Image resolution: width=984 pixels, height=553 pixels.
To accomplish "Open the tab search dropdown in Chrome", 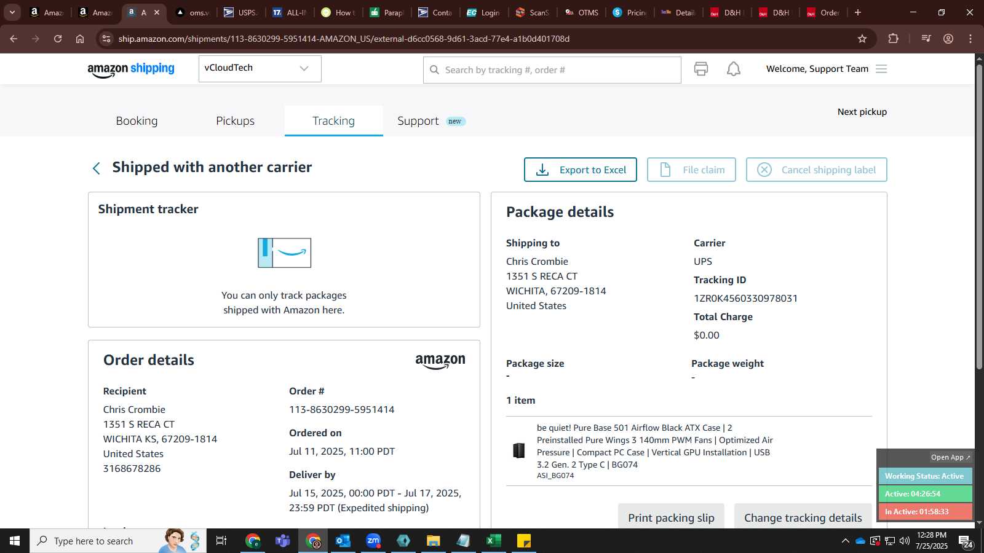I will pyautogui.click(x=12, y=12).
